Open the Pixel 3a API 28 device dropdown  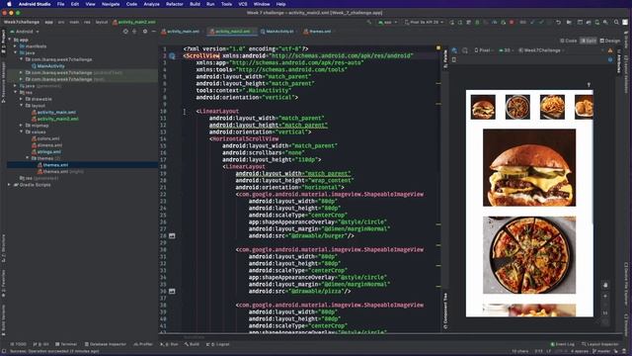(424, 22)
